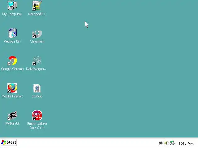198x148 pixels.
Task: Open the Start menu
Action: tap(9, 142)
